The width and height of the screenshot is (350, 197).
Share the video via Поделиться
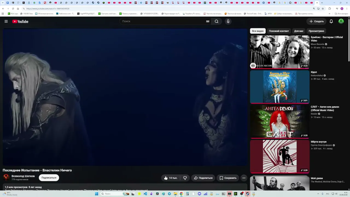(203, 178)
